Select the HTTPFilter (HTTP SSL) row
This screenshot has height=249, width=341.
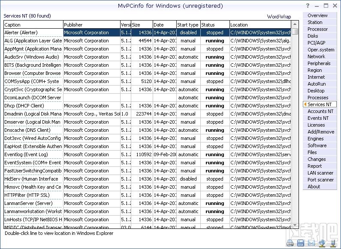pyautogui.click(x=148, y=195)
